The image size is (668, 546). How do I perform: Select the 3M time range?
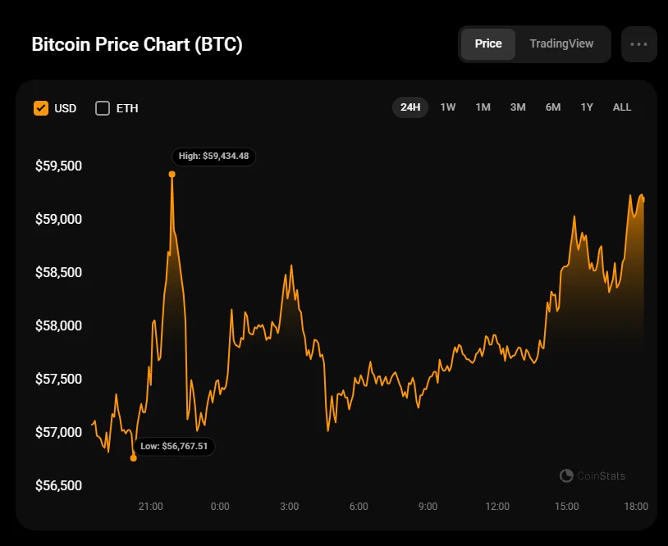(518, 107)
